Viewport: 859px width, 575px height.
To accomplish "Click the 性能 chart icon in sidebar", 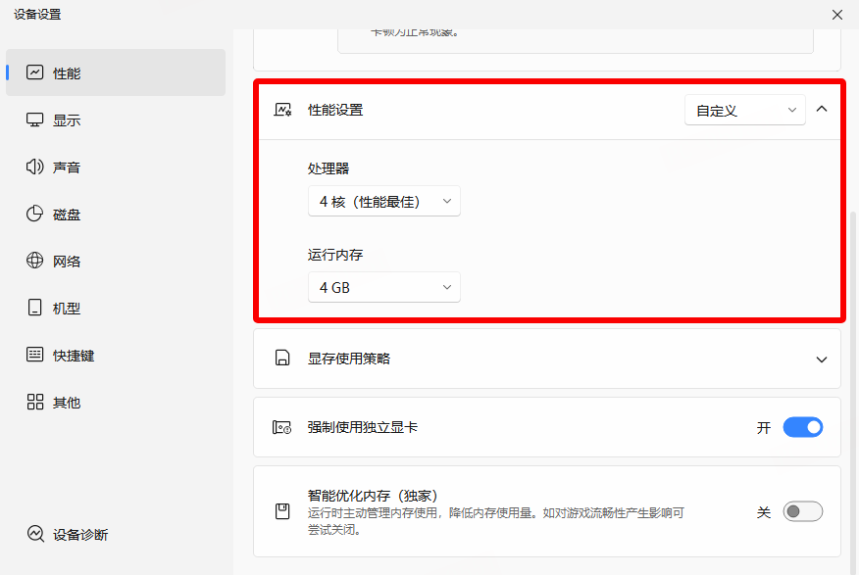I will point(35,72).
